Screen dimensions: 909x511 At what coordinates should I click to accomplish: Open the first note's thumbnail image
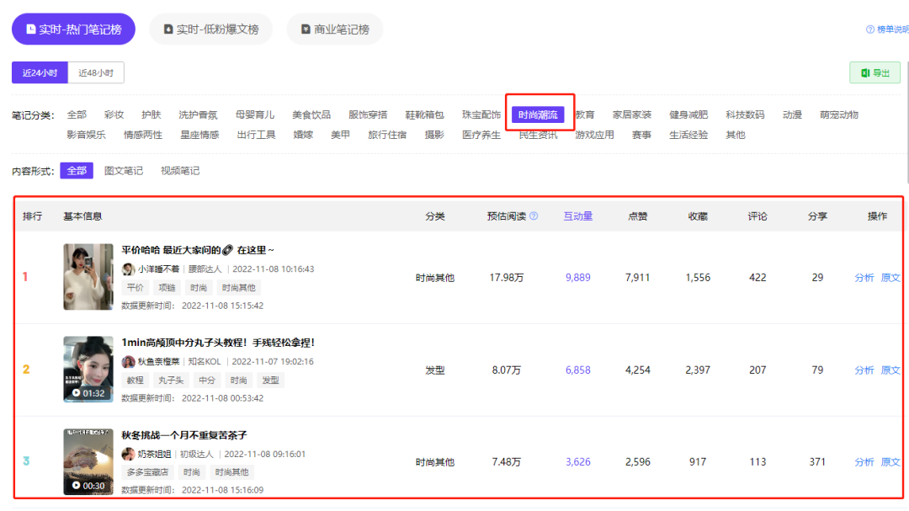tap(88, 277)
